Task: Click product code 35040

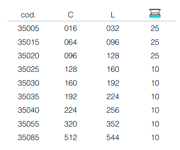Action: [x=28, y=110]
